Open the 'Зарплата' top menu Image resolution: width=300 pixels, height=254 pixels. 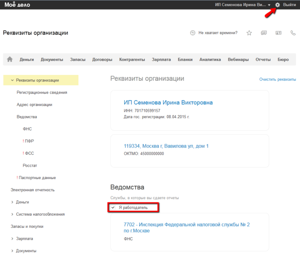coord(161,59)
